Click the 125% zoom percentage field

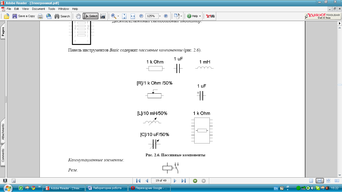152,16
